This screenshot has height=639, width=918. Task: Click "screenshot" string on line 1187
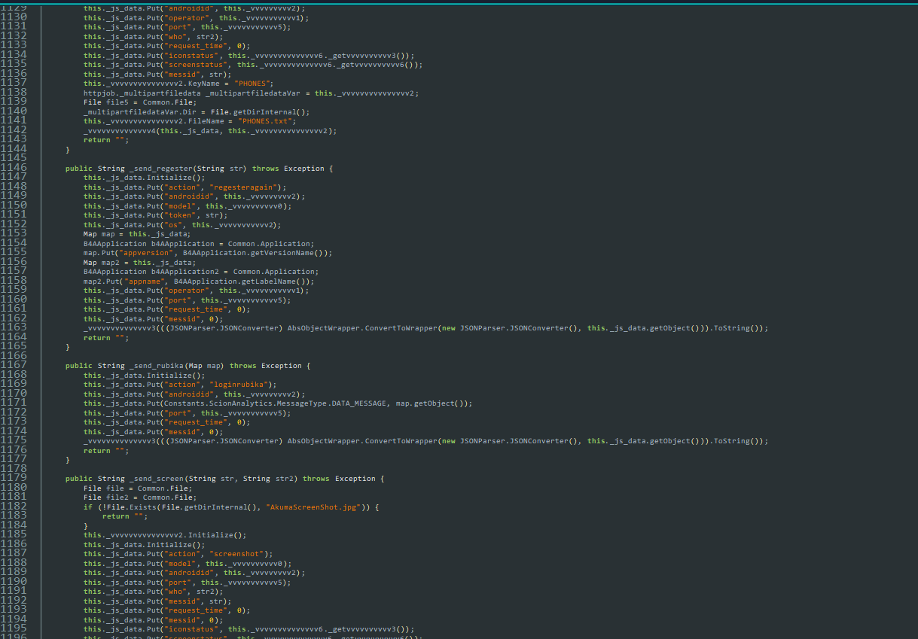pyautogui.click(x=236, y=554)
